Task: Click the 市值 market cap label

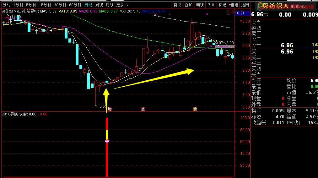Action: (x=291, y=92)
